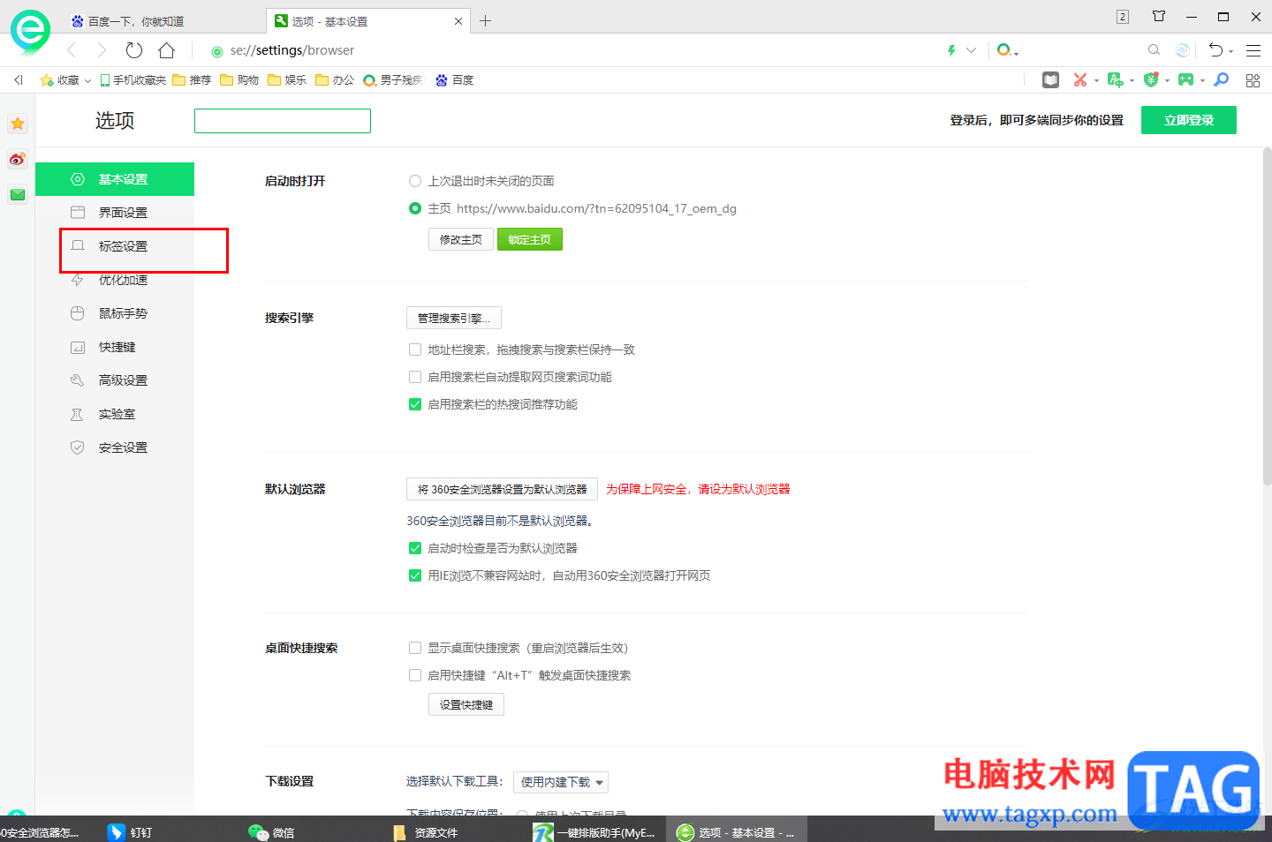Disable 启用搜索栏的热搜词推荐功能
The width and height of the screenshot is (1272, 842).
415,404
